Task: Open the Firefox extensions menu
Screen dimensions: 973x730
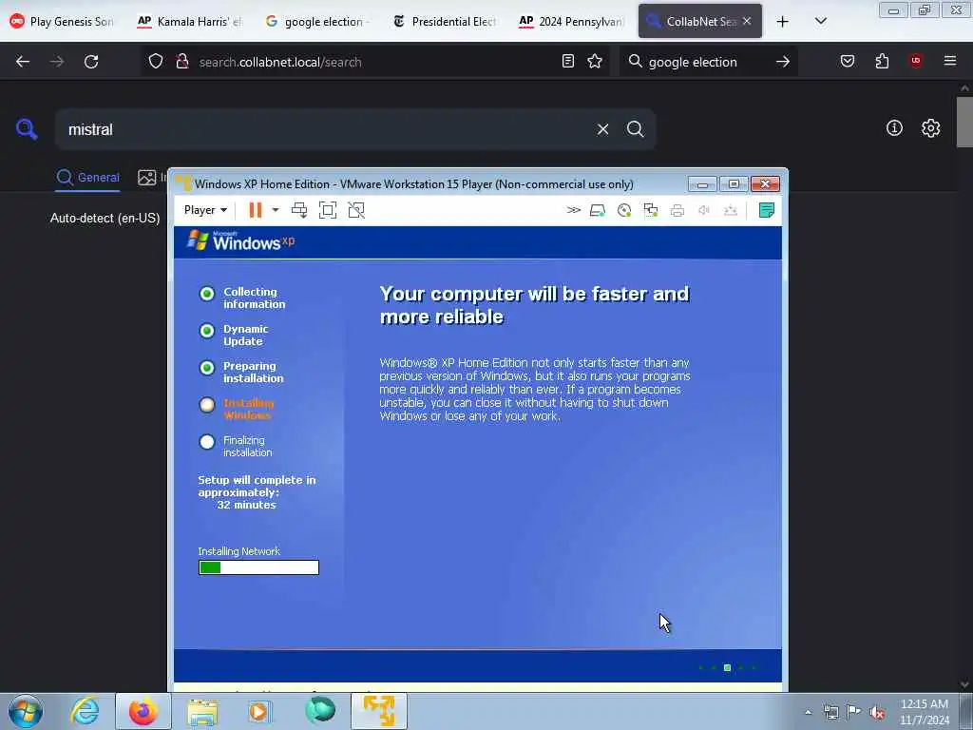Action: [x=882, y=61]
